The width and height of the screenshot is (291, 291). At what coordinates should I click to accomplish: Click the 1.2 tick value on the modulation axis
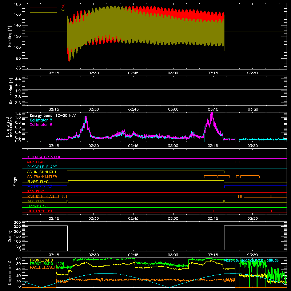point(18,113)
